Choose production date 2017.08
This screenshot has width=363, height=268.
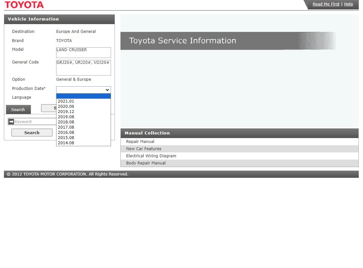click(x=83, y=127)
